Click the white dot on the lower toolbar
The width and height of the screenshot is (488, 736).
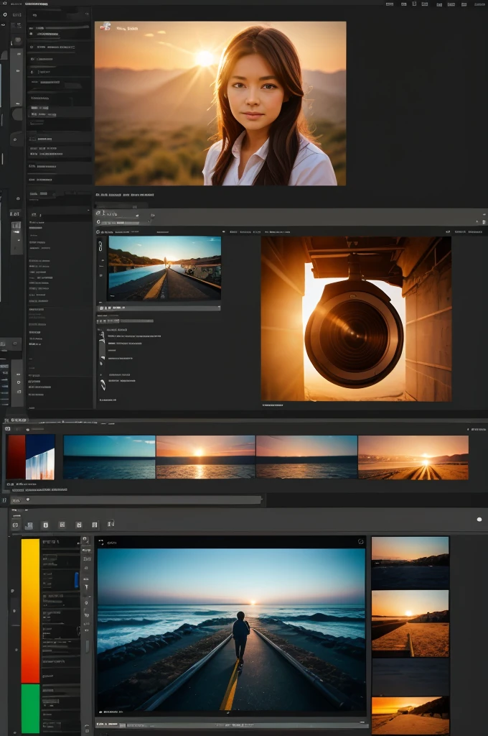coord(479,519)
